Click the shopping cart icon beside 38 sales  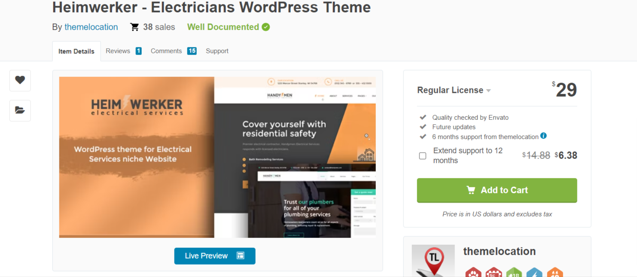coord(134,27)
